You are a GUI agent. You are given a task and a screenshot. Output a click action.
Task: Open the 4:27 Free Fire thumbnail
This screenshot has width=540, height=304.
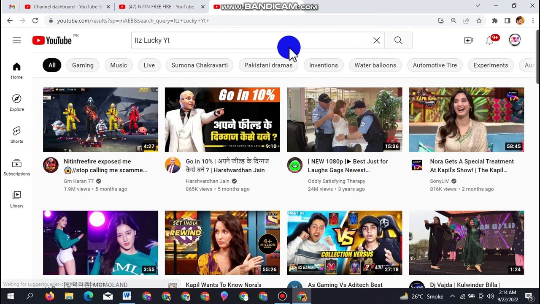click(100, 119)
